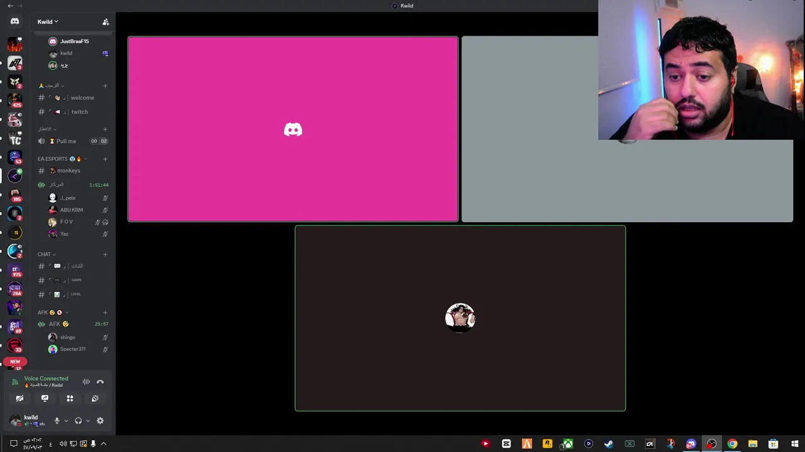Click the NEW unread mentions badge
Image resolution: width=805 pixels, height=452 pixels.
[x=15, y=362]
